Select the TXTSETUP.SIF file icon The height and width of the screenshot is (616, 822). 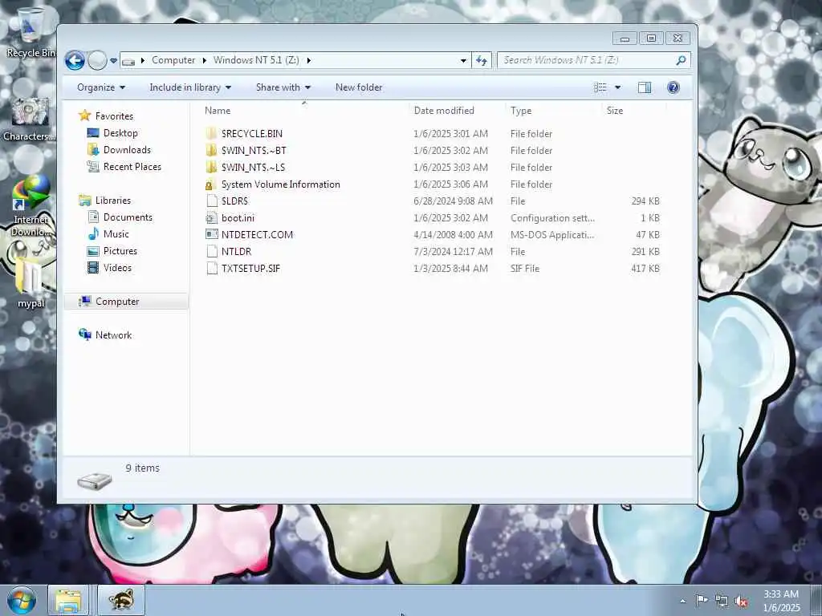[x=212, y=268]
